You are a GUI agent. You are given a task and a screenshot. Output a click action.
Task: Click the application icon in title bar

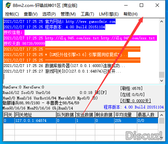8,5
